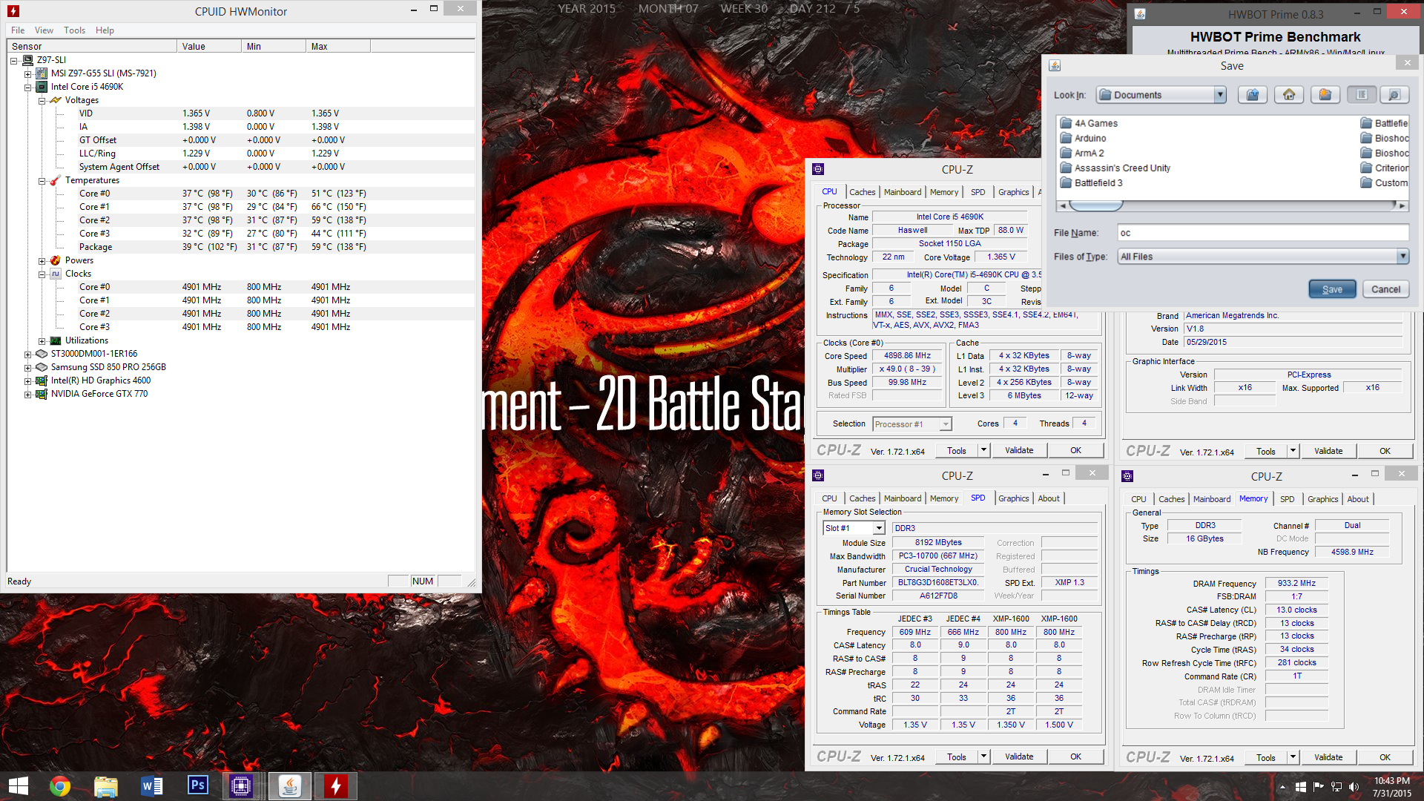Select the Package temperature row

point(242,247)
